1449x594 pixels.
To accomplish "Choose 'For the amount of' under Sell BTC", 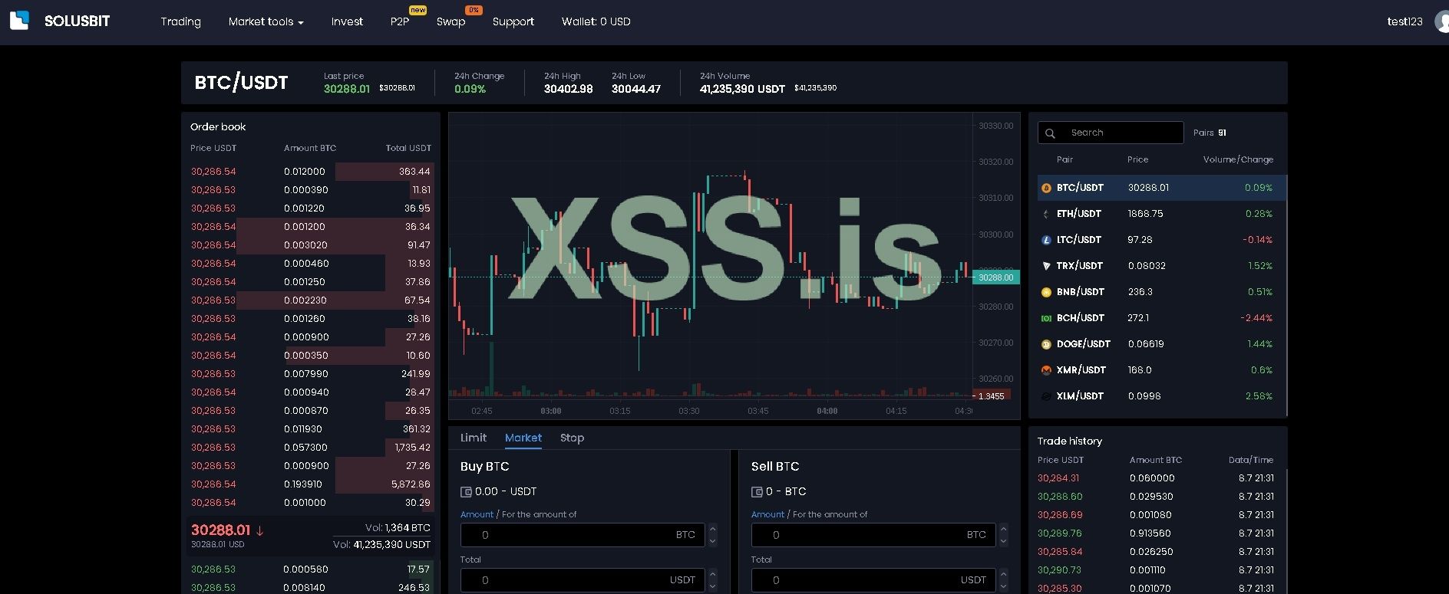I will (830, 514).
